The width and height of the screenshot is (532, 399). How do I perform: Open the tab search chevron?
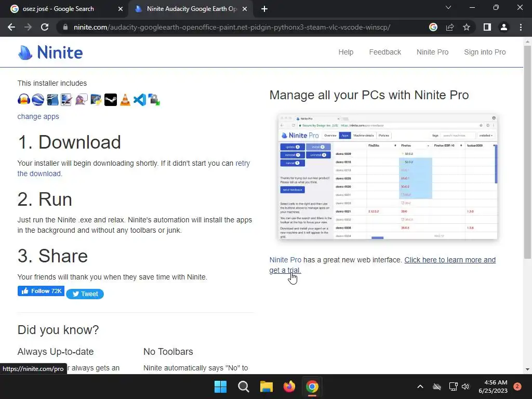pos(448,7)
